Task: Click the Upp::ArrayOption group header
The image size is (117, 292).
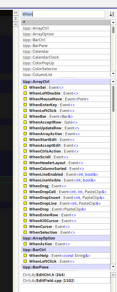Action: coord(65,238)
